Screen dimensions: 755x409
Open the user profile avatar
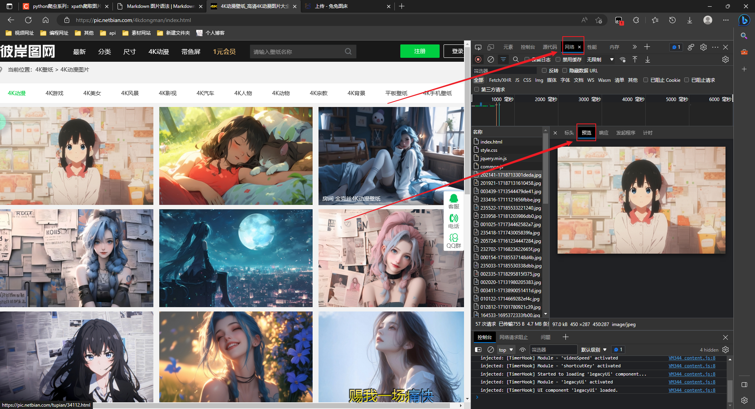click(x=708, y=20)
